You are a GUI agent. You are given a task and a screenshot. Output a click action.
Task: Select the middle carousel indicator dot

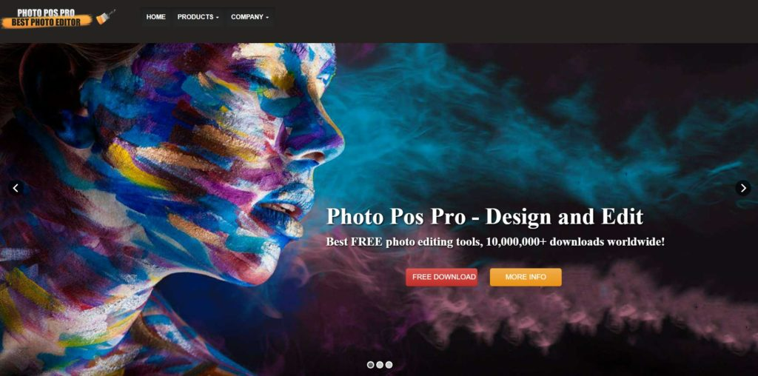[380, 365]
